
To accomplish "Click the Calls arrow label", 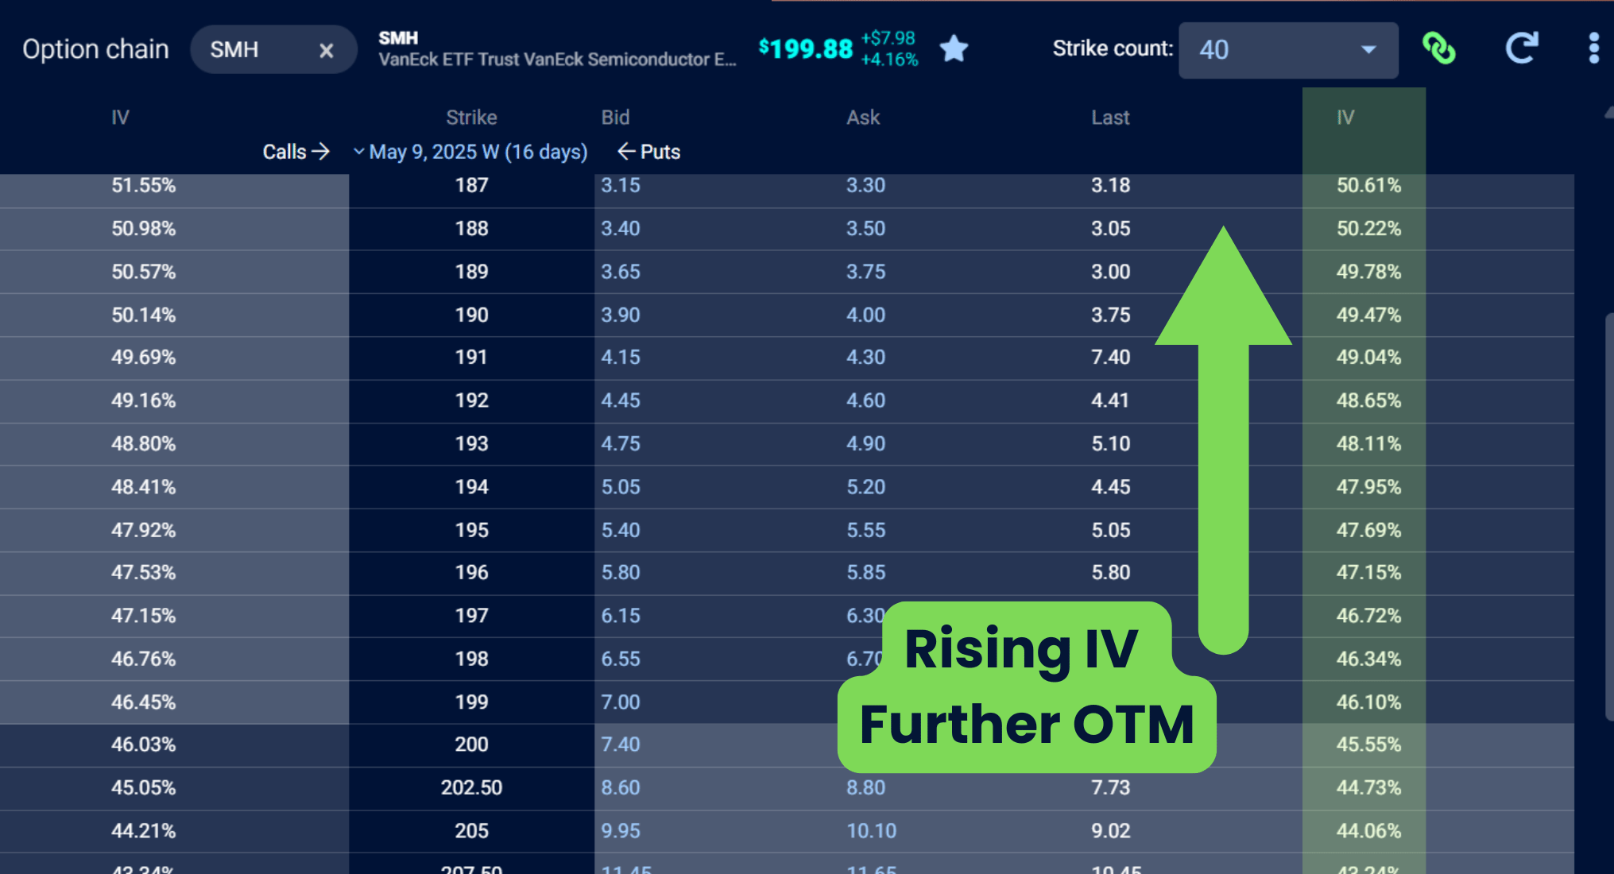I will click(x=296, y=152).
